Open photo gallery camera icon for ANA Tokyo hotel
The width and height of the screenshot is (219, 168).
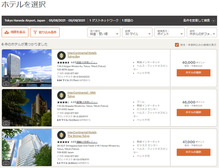click(6, 123)
